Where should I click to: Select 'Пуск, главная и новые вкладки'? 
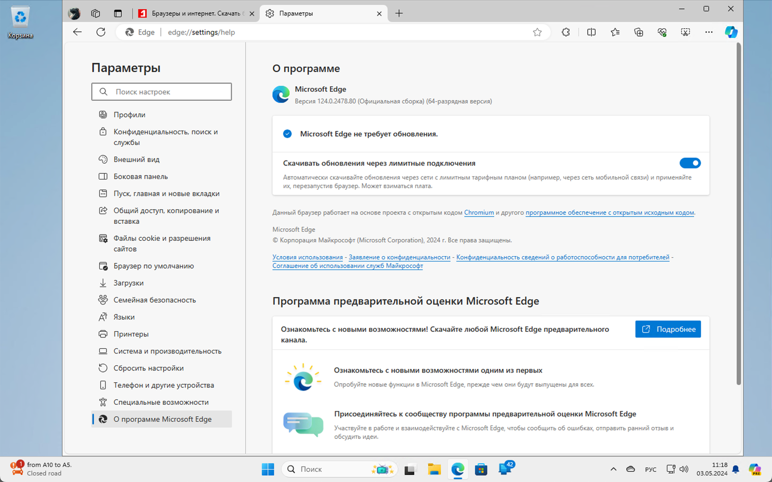coord(162,193)
